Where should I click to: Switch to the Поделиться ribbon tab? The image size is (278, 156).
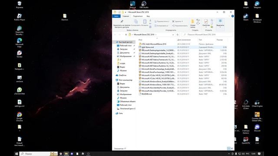pyautogui.click(x=138, y=16)
